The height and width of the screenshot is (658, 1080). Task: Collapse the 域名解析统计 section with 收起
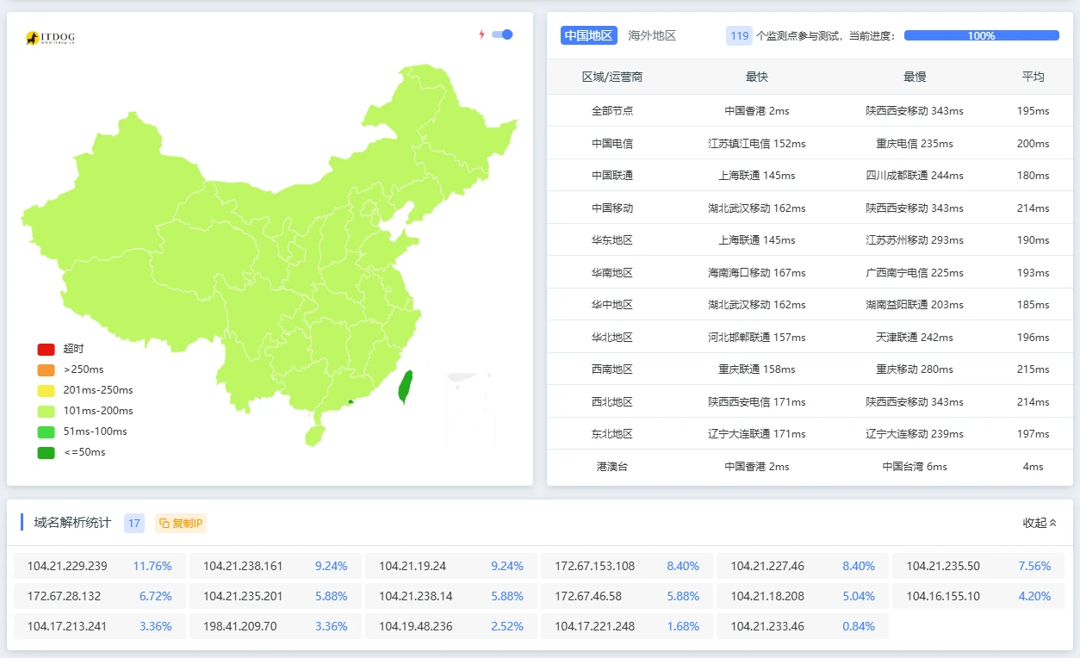[x=1039, y=523]
